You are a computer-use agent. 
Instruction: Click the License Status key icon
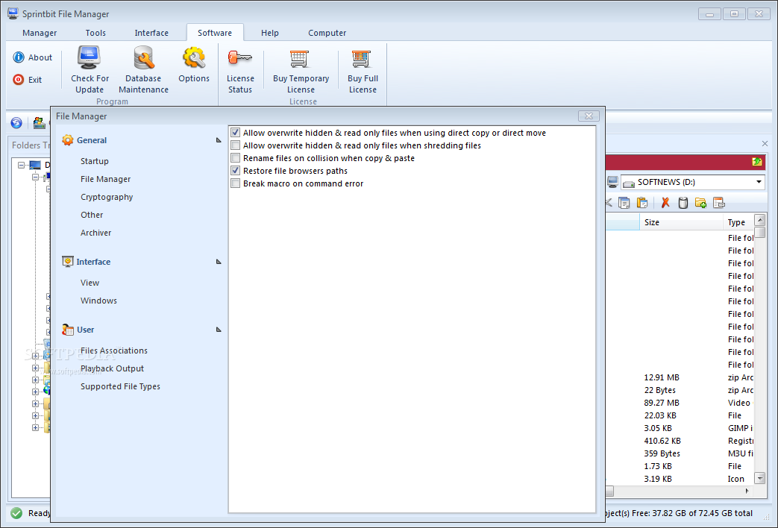pyautogui.click(x=240, y=58)
